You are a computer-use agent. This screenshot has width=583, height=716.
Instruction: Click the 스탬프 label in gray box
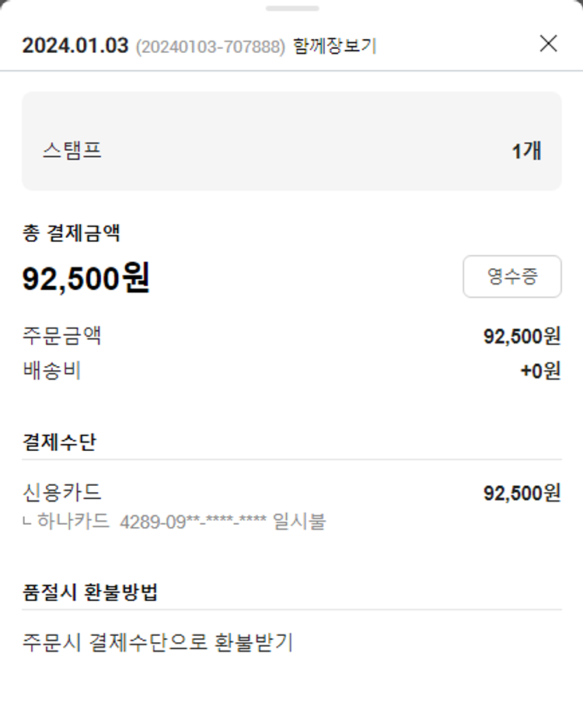click(x=72, y=150)
